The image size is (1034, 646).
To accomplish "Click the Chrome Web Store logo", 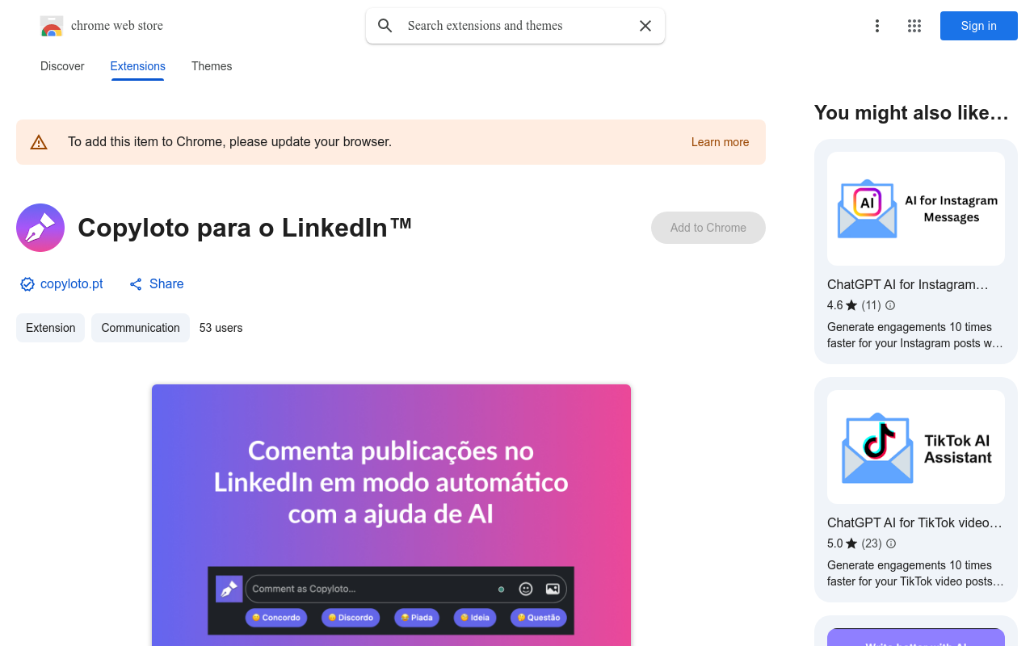I will pyautogui.click(x=52, y=26).
